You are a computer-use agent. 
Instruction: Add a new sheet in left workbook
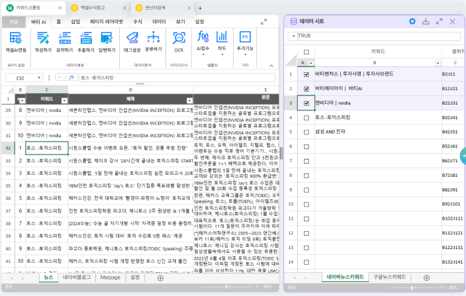[x=160, y=278]
